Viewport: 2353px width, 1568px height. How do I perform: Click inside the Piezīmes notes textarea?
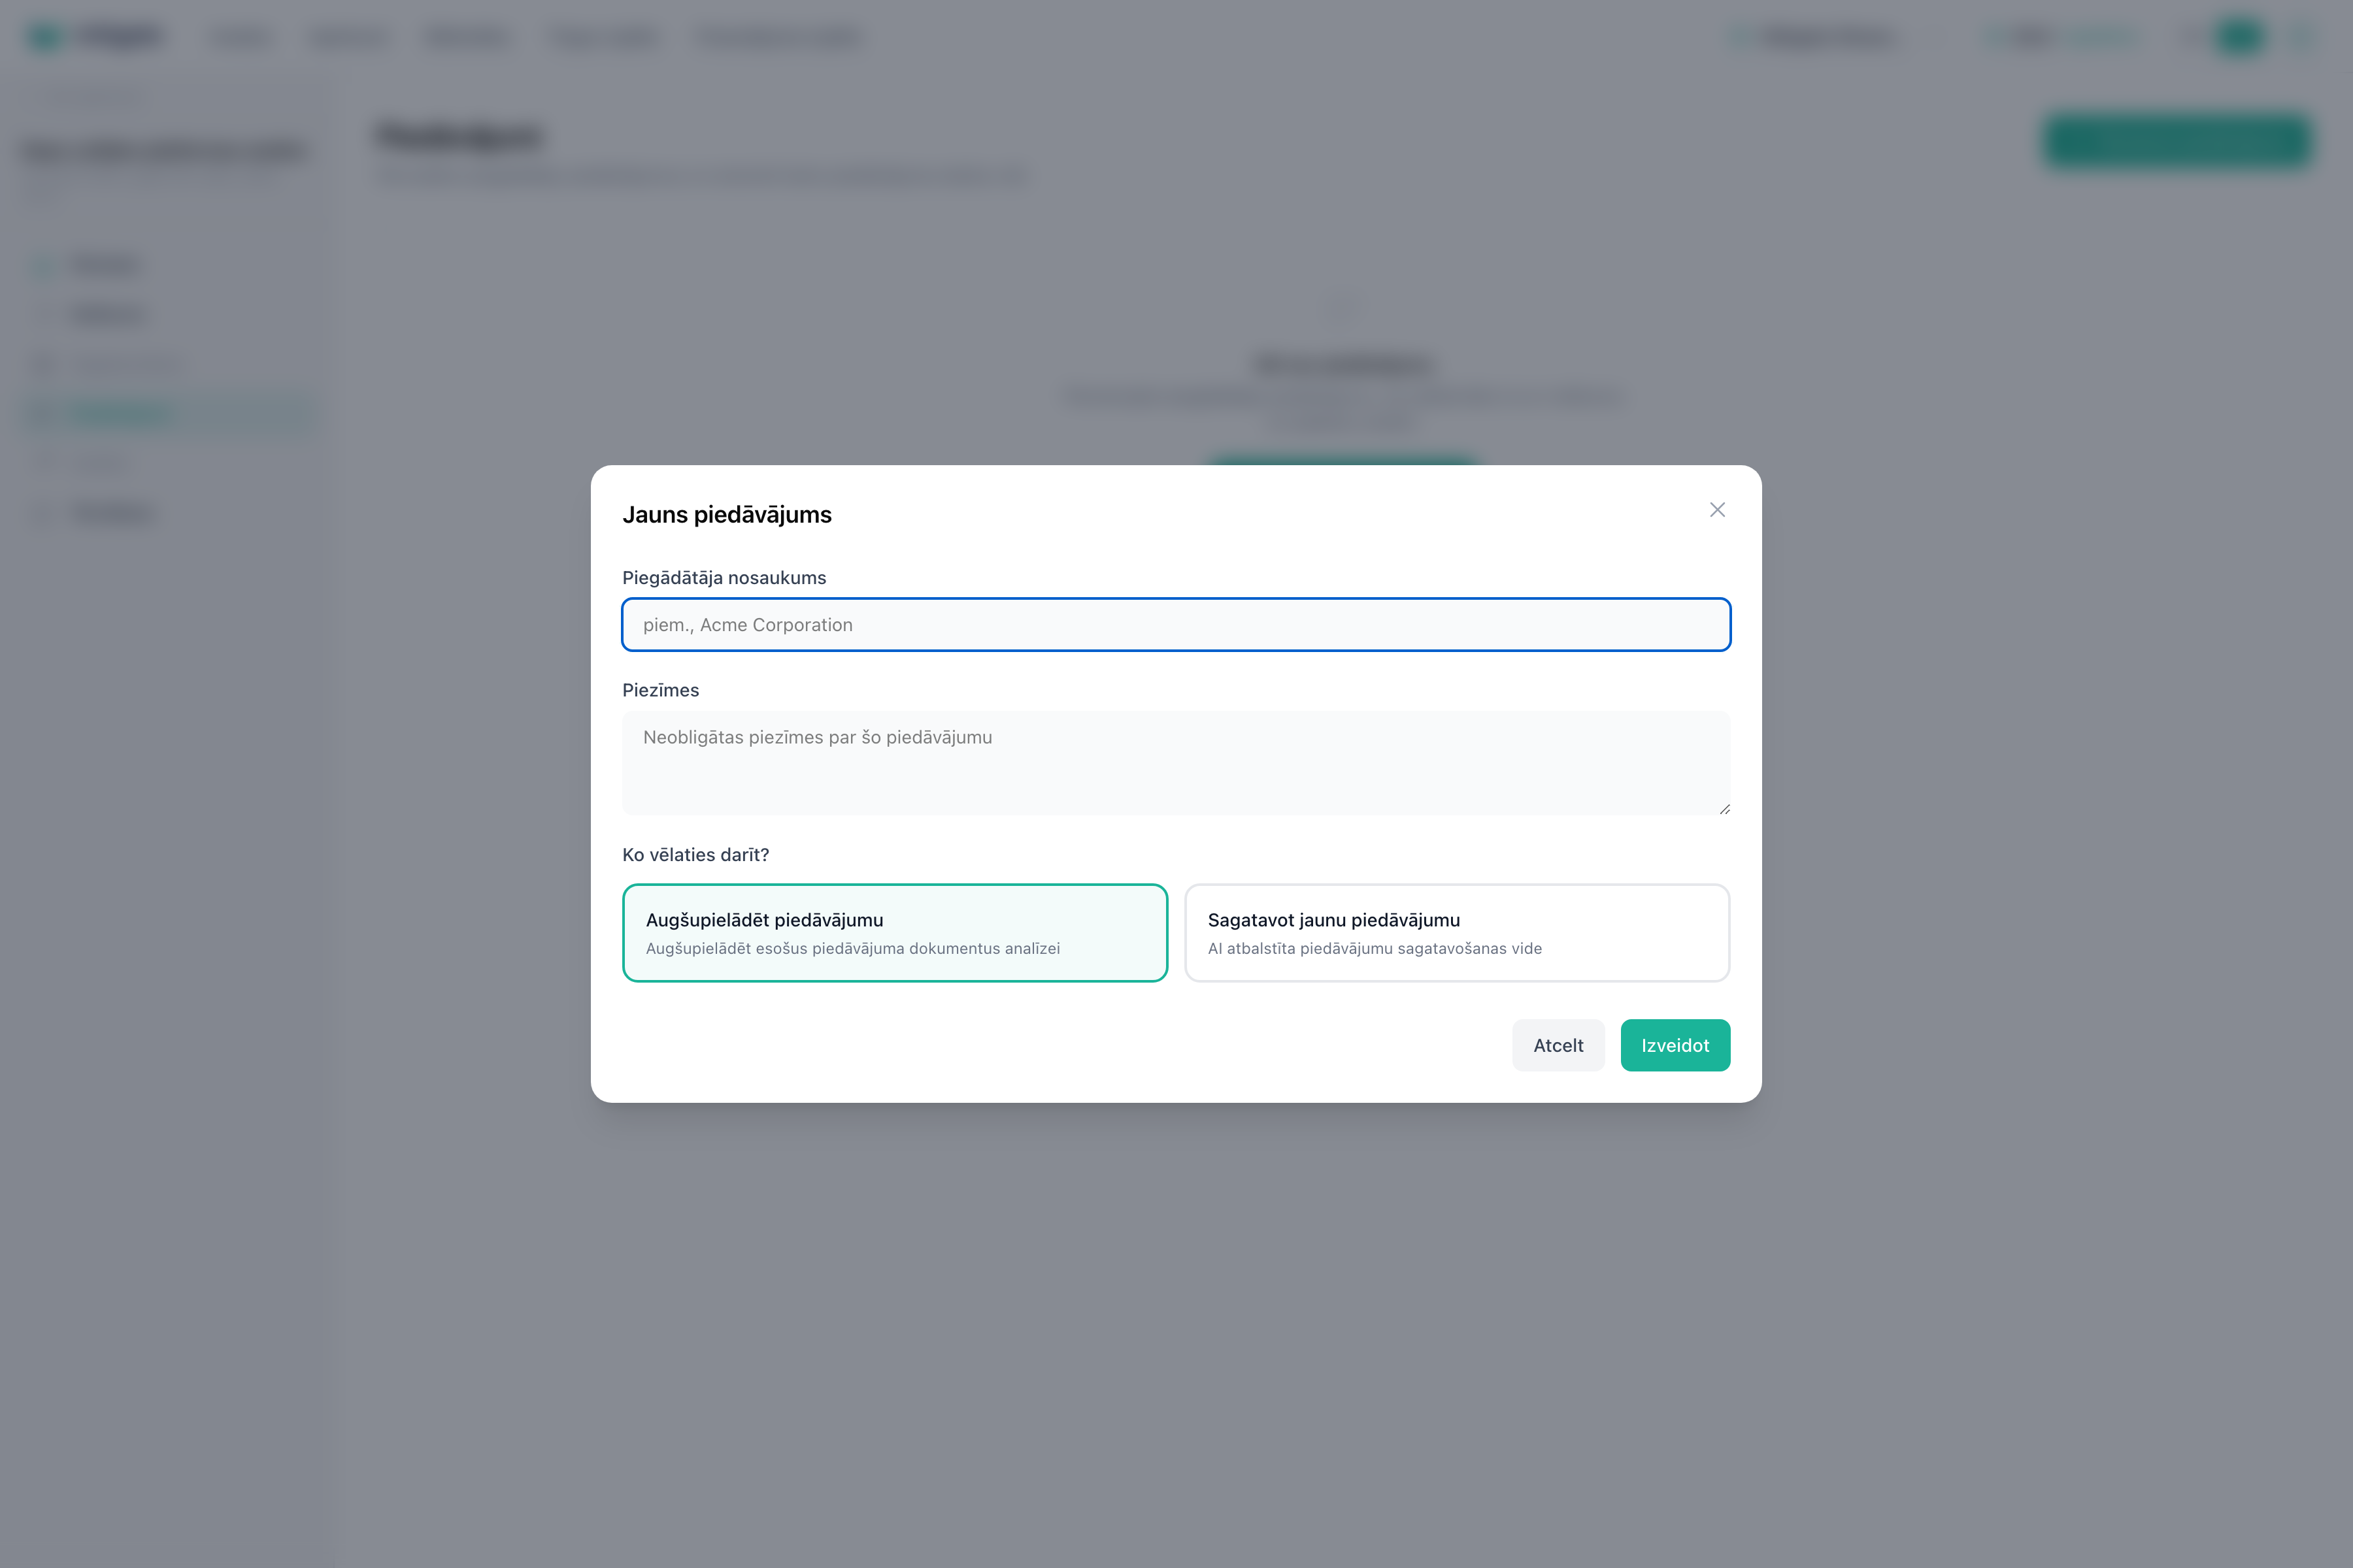tap(1176, 763)
